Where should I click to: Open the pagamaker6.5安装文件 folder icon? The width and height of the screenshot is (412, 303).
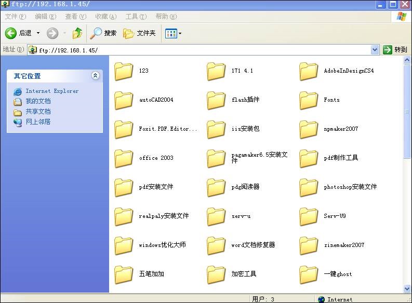pyautogui.click(x=216, y=158)
